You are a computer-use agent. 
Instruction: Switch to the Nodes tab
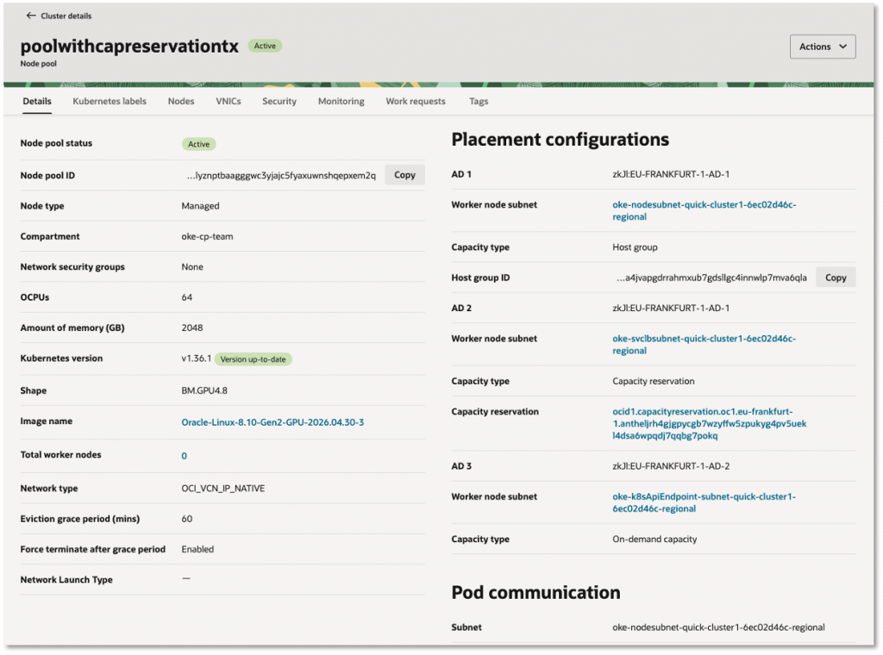point(181,102)
